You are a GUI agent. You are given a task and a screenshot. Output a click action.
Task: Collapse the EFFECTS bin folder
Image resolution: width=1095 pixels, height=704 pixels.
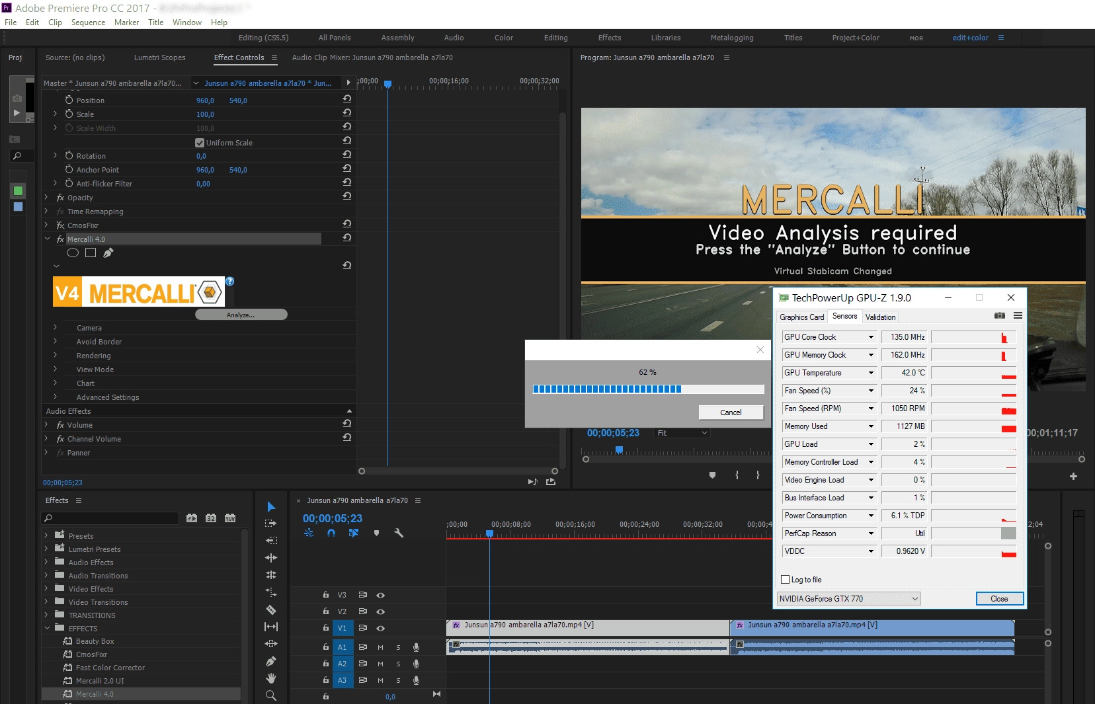(47, 628)
